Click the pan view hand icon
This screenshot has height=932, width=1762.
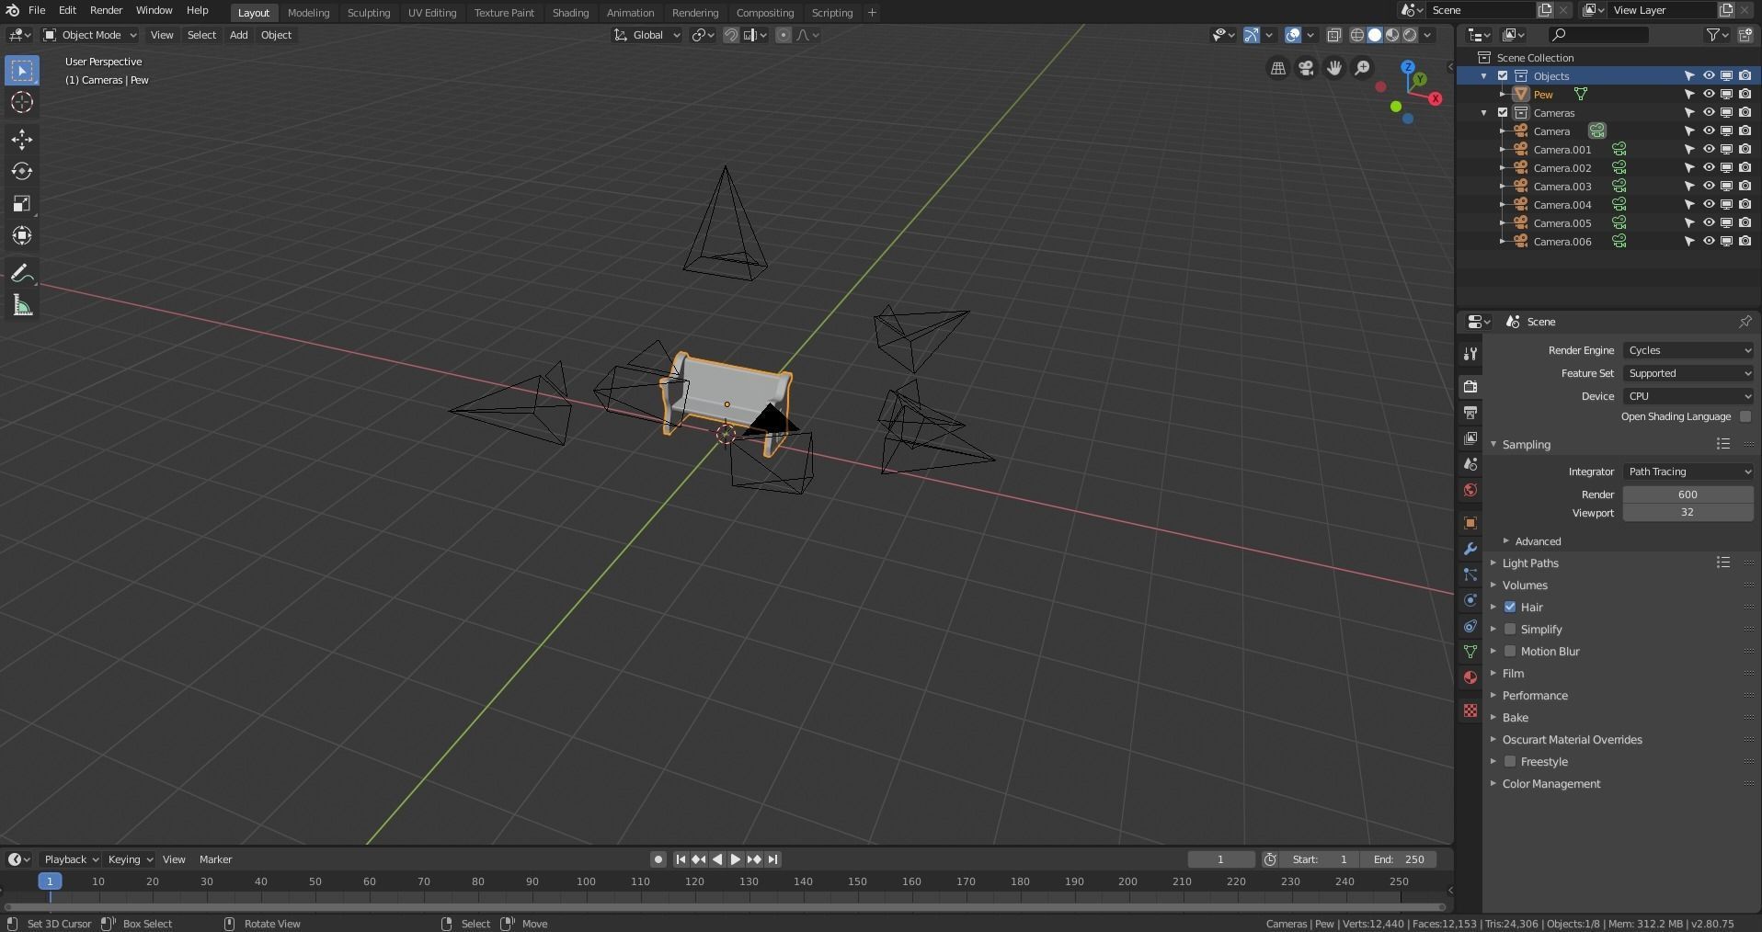(1334, 68)
